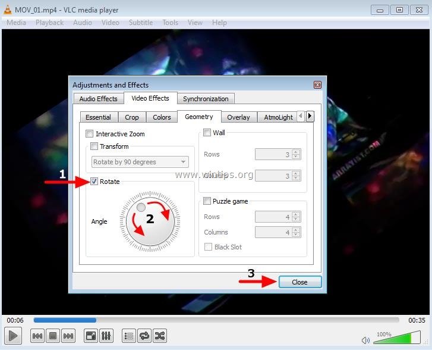Click the total time 00:35 label
This screenshot has height=350, width=432.
(x=417, y=320)
